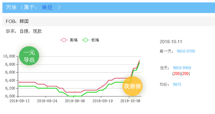Image resolution: width=215 pixels, height=114 pixels.
Task: Click the 前一天 label
Action: click(166, 51)
